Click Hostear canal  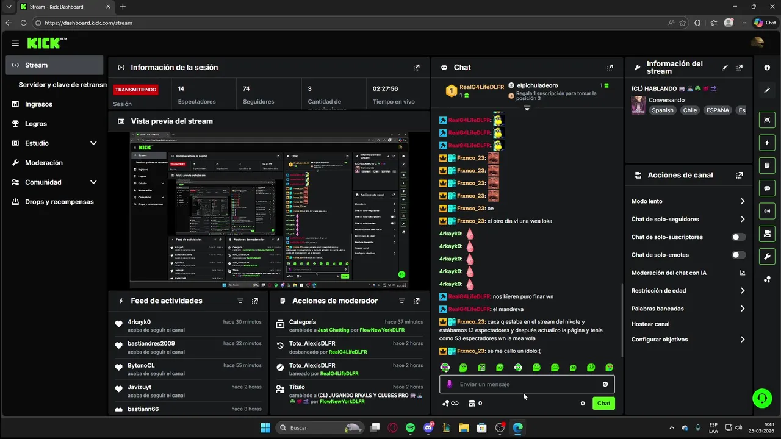[650, 324]
